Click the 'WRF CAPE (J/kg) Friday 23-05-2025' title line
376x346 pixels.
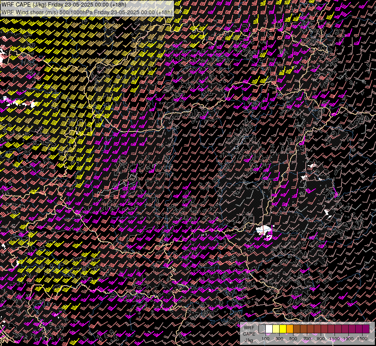[64, 5]
